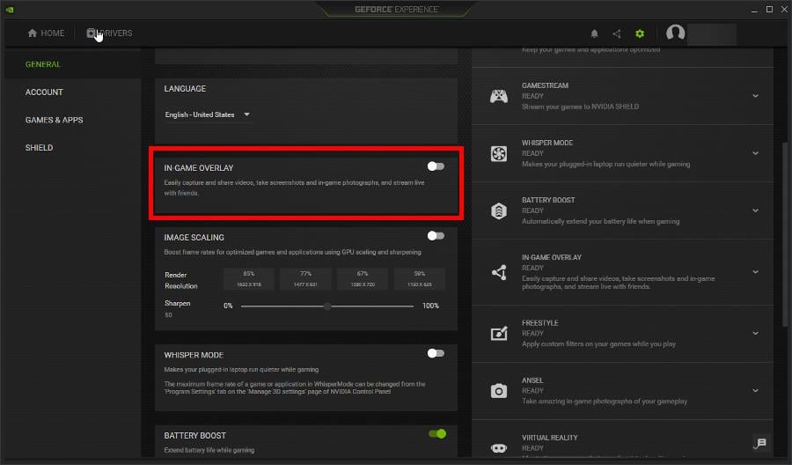Click the Battery Boost hexagon icon
Viewport: 792px width, 465px height.
(x=499, y=210)
